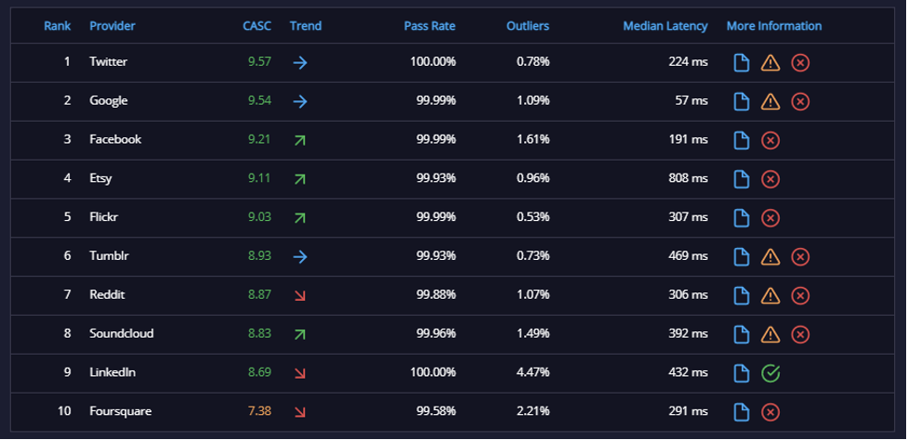Click the upward trend arrow for Facebook
This screenshot has height=440, width=908.
click(x=299, y=140)
